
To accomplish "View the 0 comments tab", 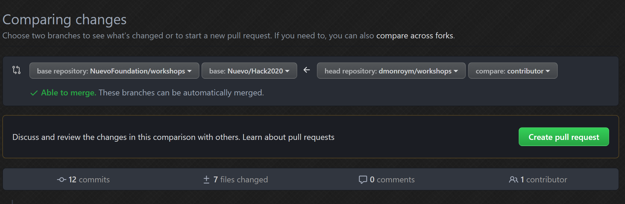I will [387, 179].
